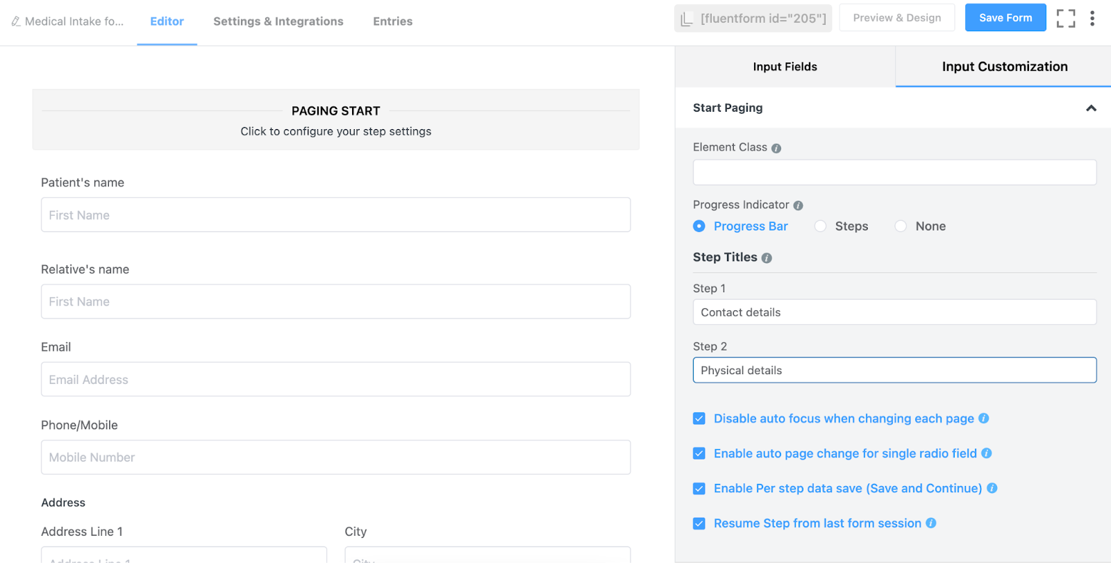The image size is (1111, 563).
Task: Click the Step 1 title input field
Action: (894, 312)
